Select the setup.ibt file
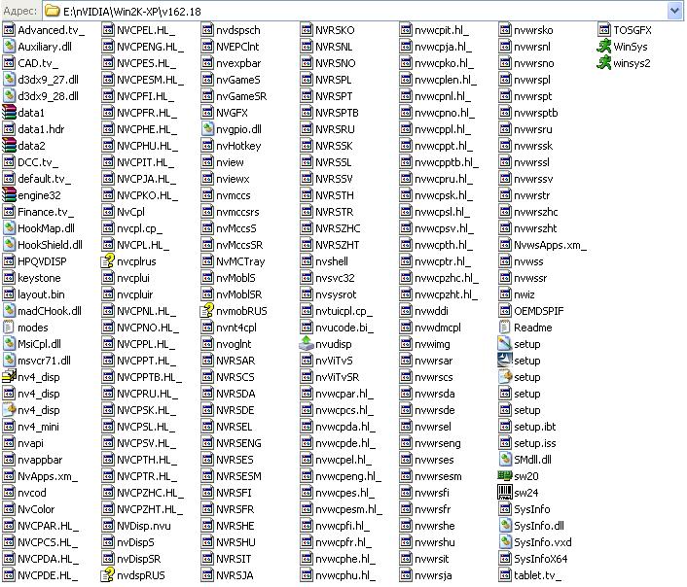 (527, 427)
